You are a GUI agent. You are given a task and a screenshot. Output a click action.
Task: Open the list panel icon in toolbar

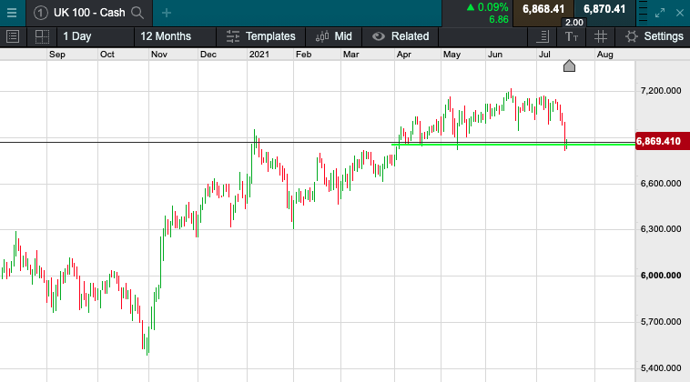[13, 36]
